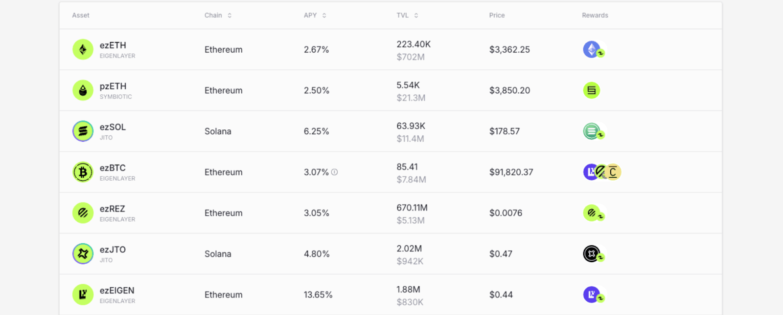Select the ezSOL row's Solana chain cell
This screenshot has height=315, width=783.
[x=218, y=131]
